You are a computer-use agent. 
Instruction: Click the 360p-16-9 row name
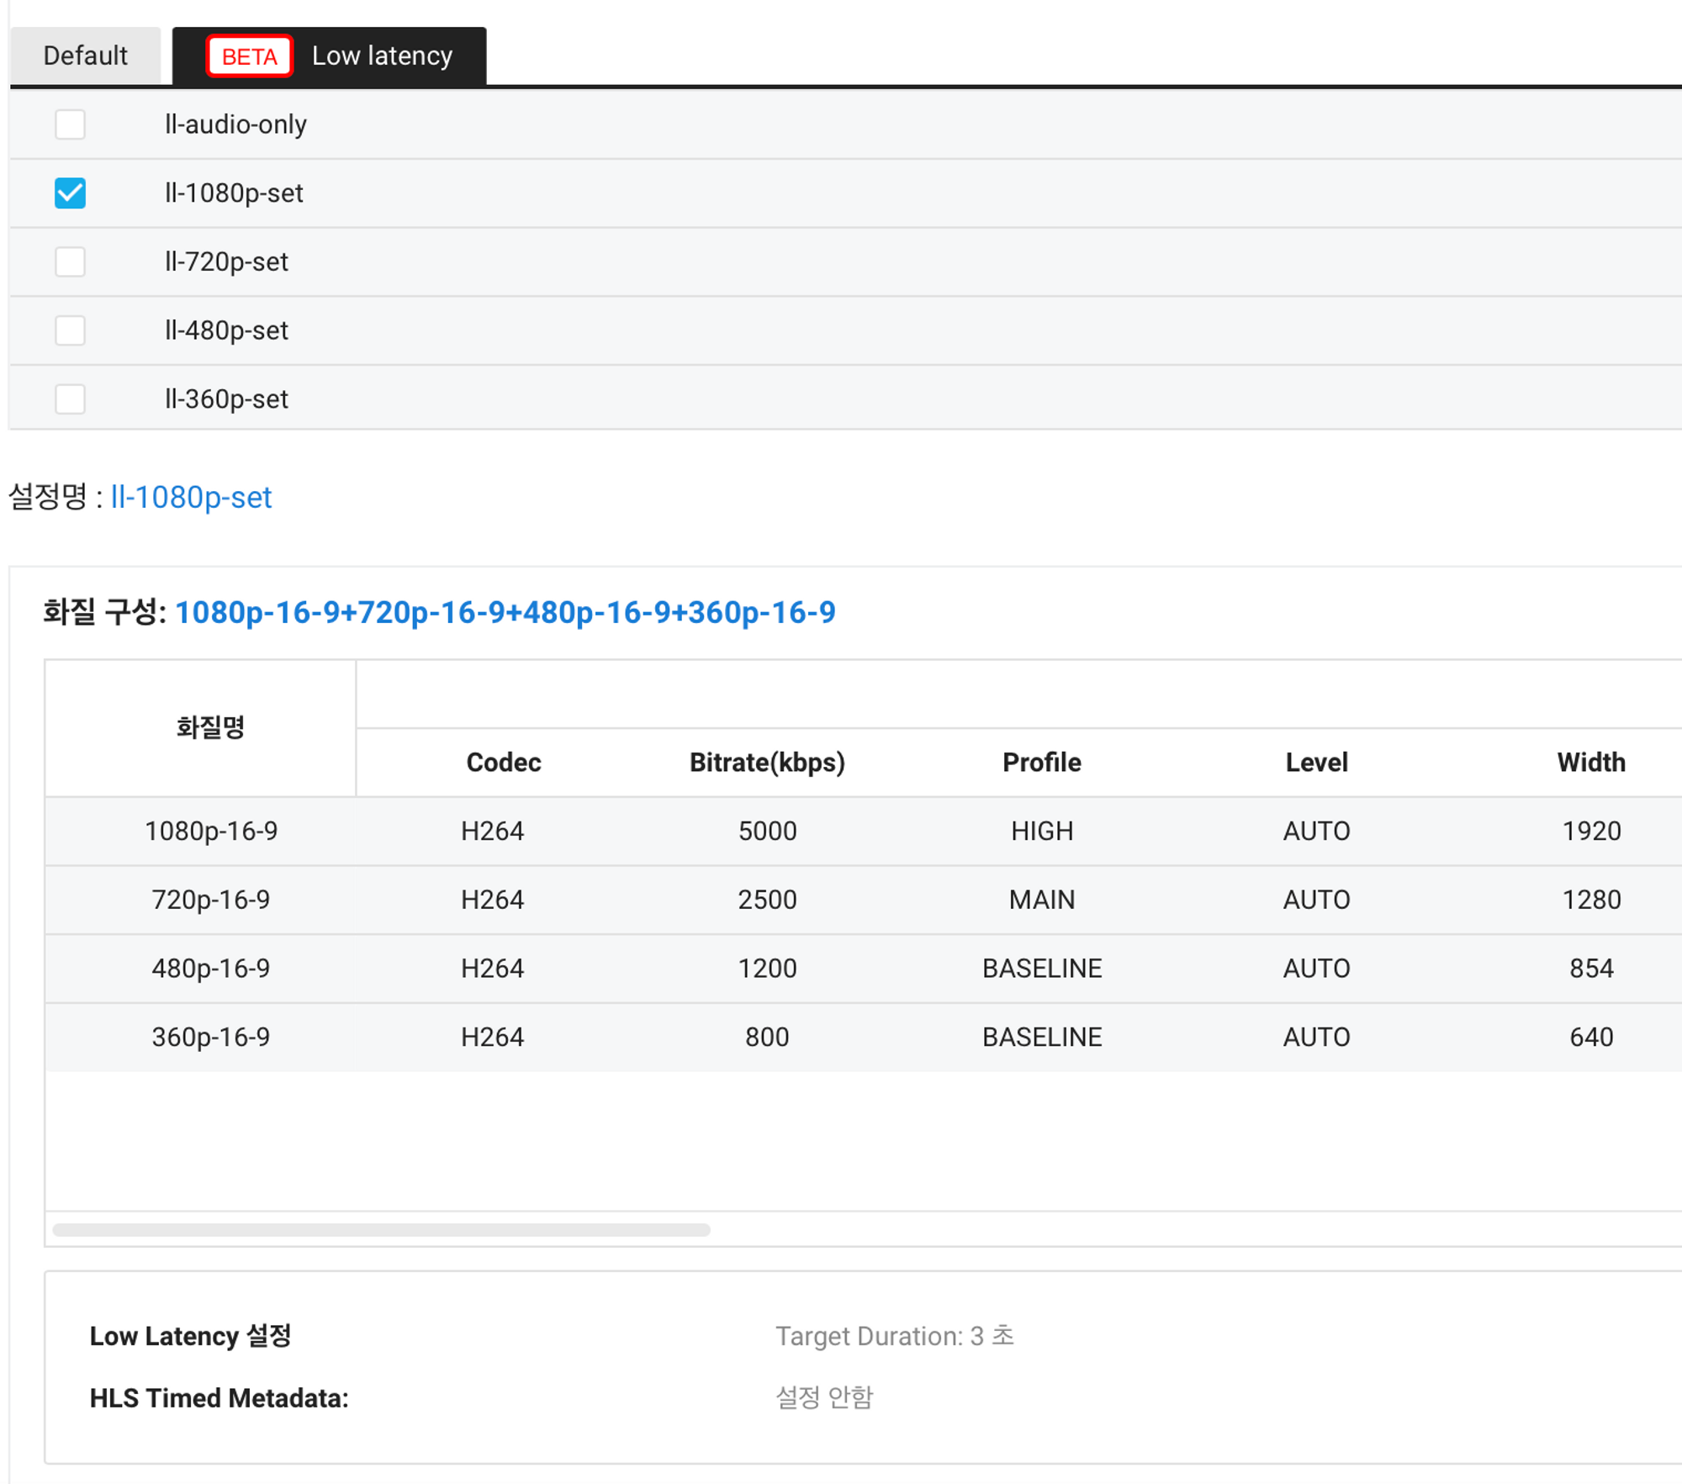[211, 1037]
